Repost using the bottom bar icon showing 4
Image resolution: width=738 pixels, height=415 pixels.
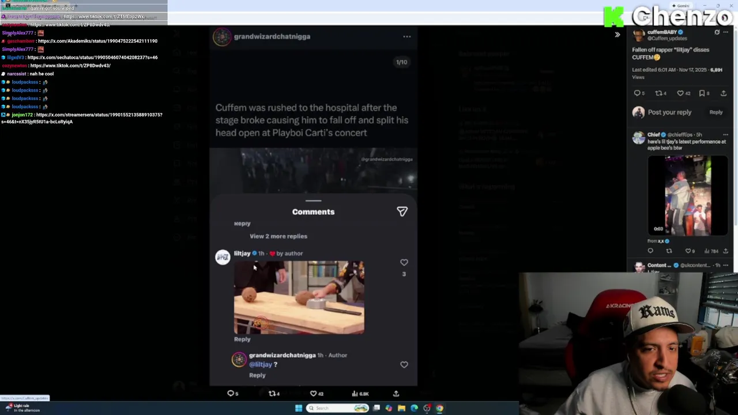pos(273,394)
